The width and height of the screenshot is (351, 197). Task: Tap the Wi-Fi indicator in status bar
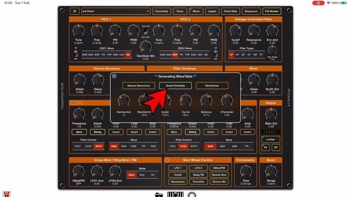[x=329, y=3]
